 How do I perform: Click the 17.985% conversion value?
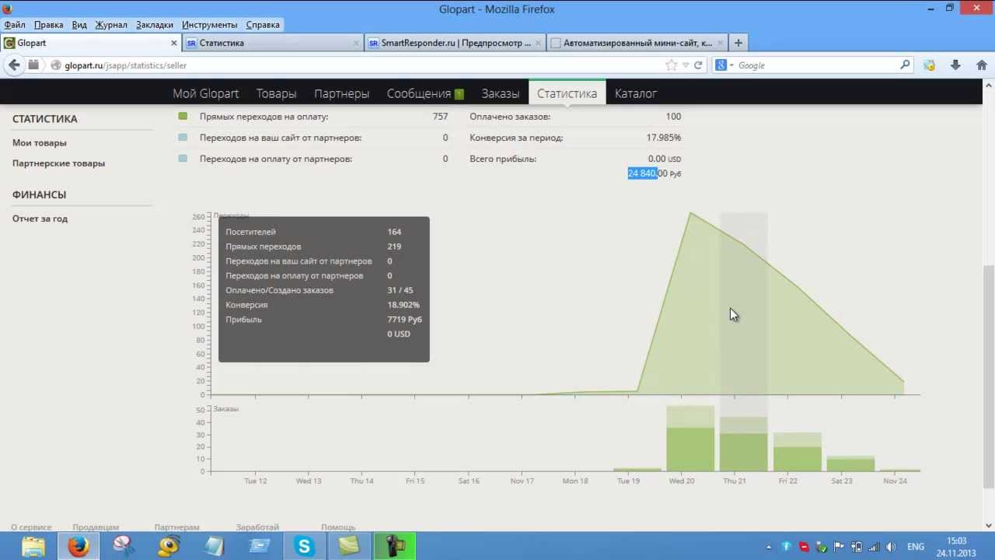[x=664, y=138]
